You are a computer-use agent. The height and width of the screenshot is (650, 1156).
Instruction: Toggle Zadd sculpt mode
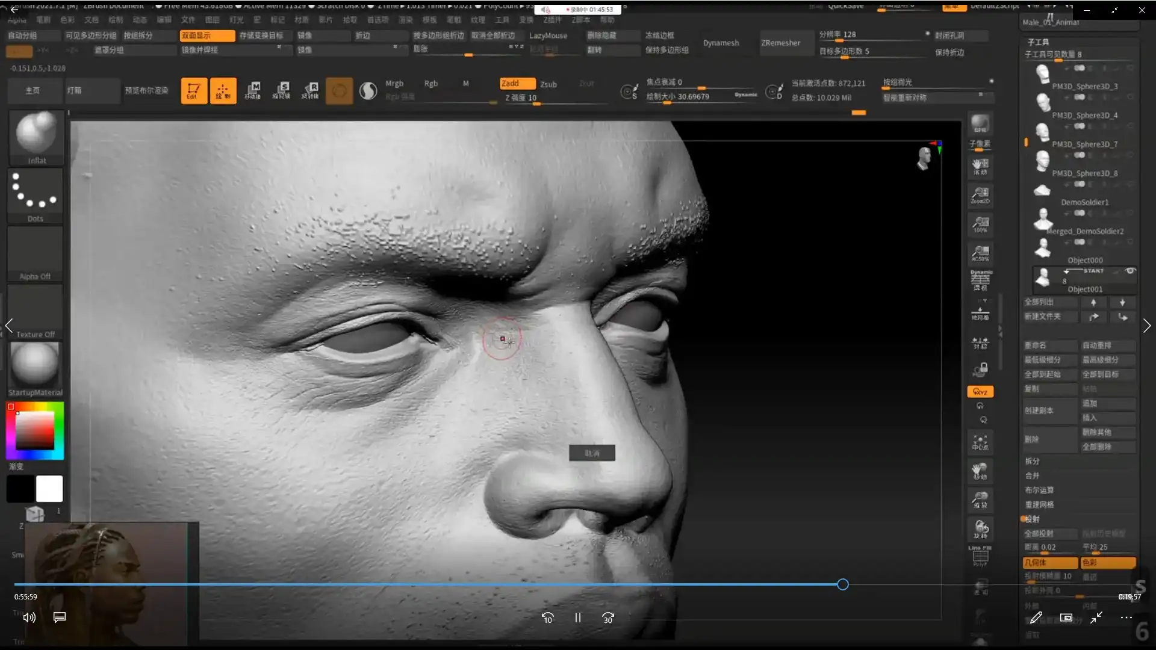[x=517, y=84]
